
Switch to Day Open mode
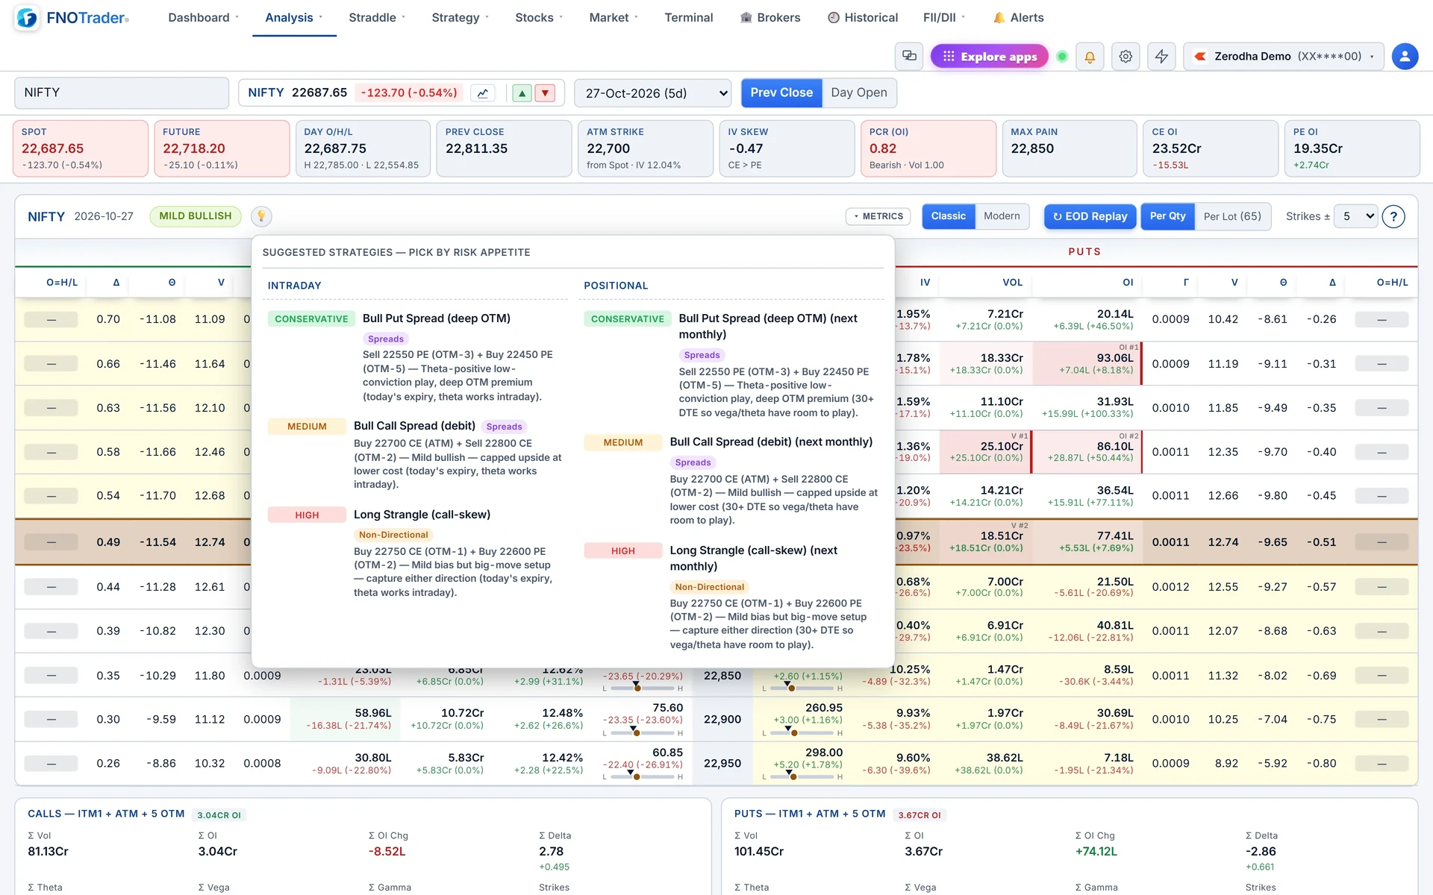(x=859, y=92)
